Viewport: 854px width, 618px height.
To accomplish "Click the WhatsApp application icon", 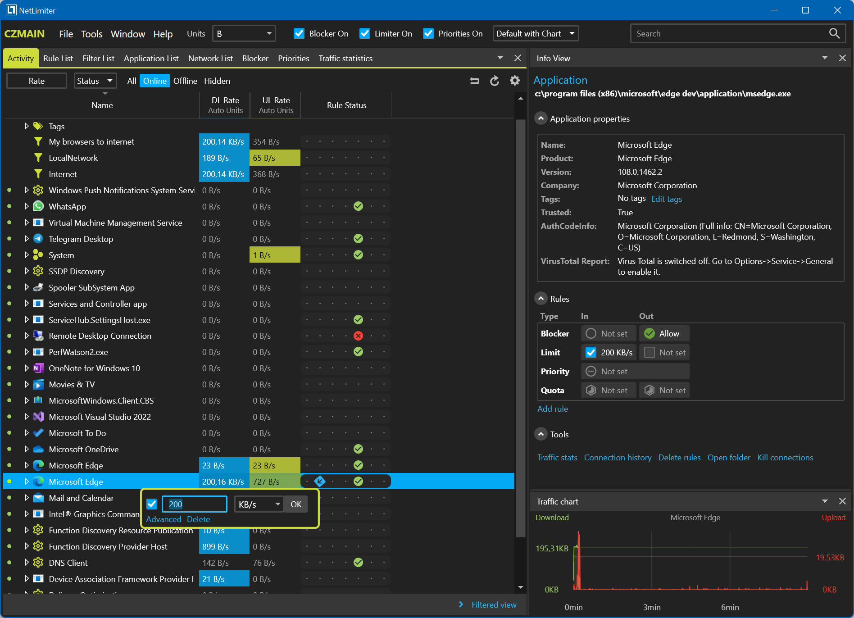I will 38,207.
